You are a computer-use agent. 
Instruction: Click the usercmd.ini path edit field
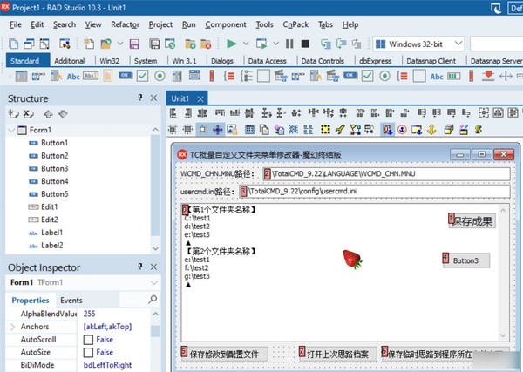(375, 191)
